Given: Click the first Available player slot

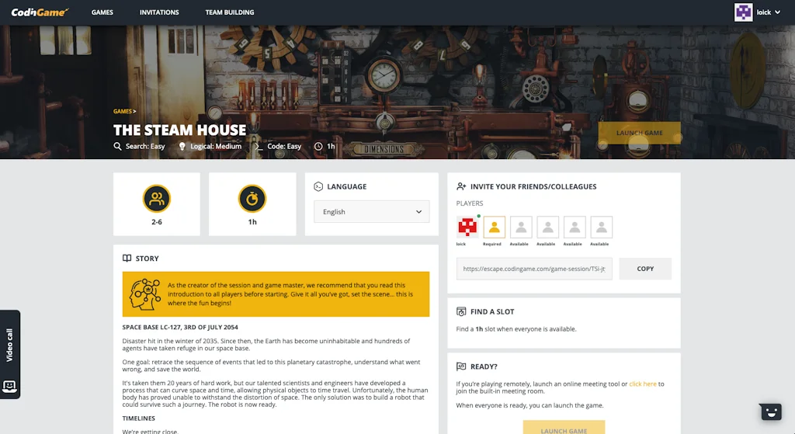Looking at the screenshot, I should click(x=521, y=227).
